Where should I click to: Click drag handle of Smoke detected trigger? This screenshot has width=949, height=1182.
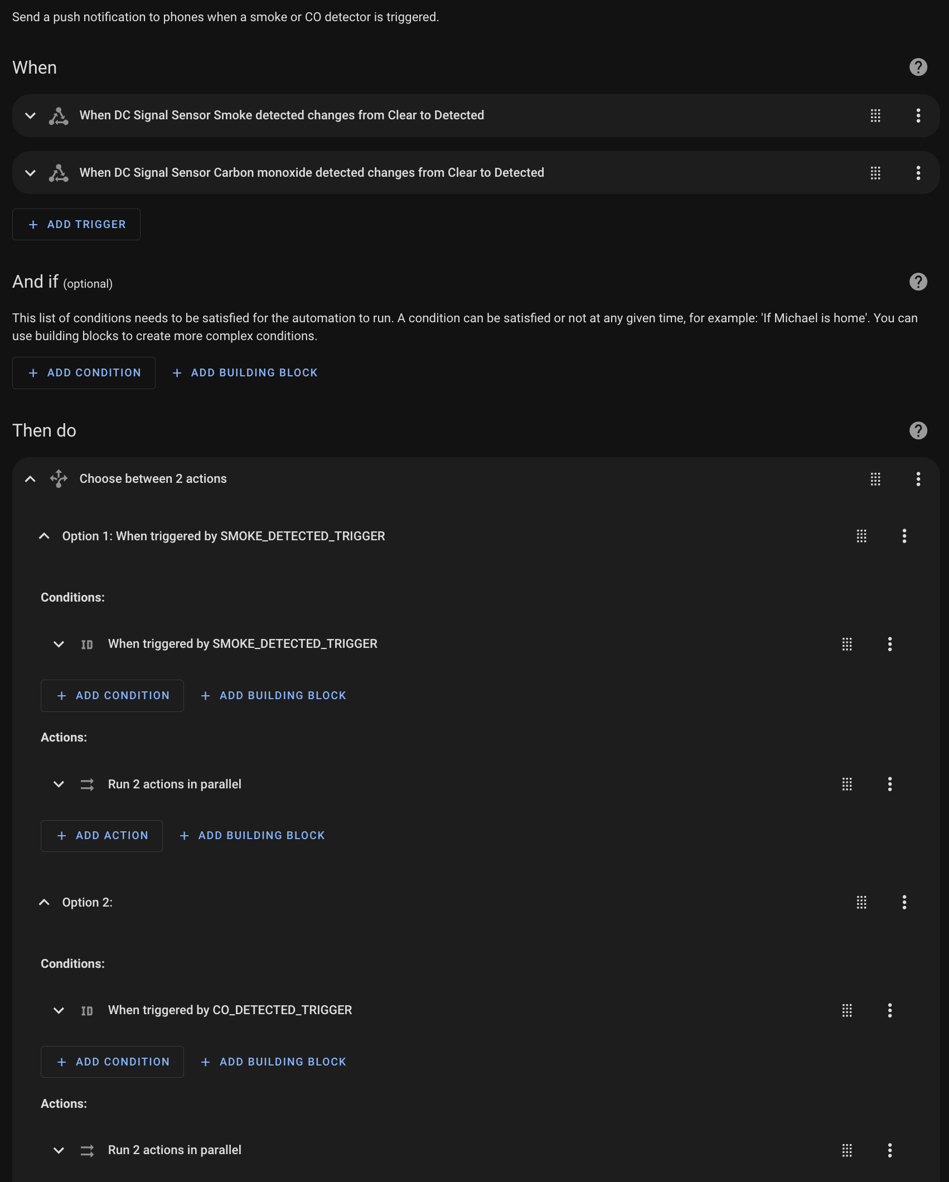(x=875, y=115)
